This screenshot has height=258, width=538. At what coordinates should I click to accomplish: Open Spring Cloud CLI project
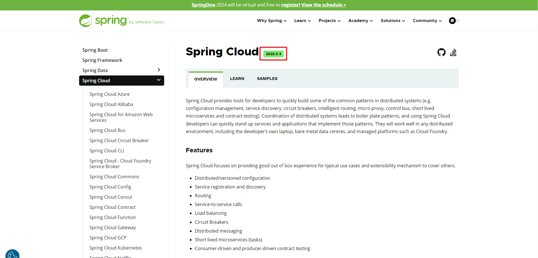pos(107,151)
